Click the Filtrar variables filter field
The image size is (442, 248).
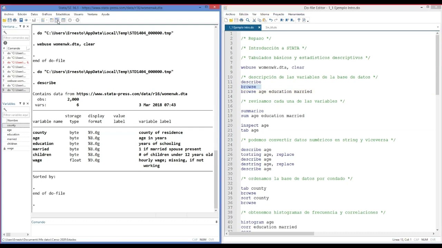point(16,115)
